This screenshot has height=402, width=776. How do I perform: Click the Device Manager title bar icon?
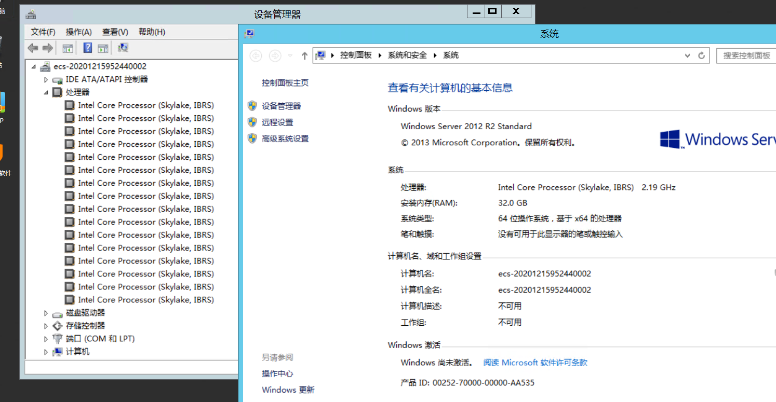tap(31, 15)
